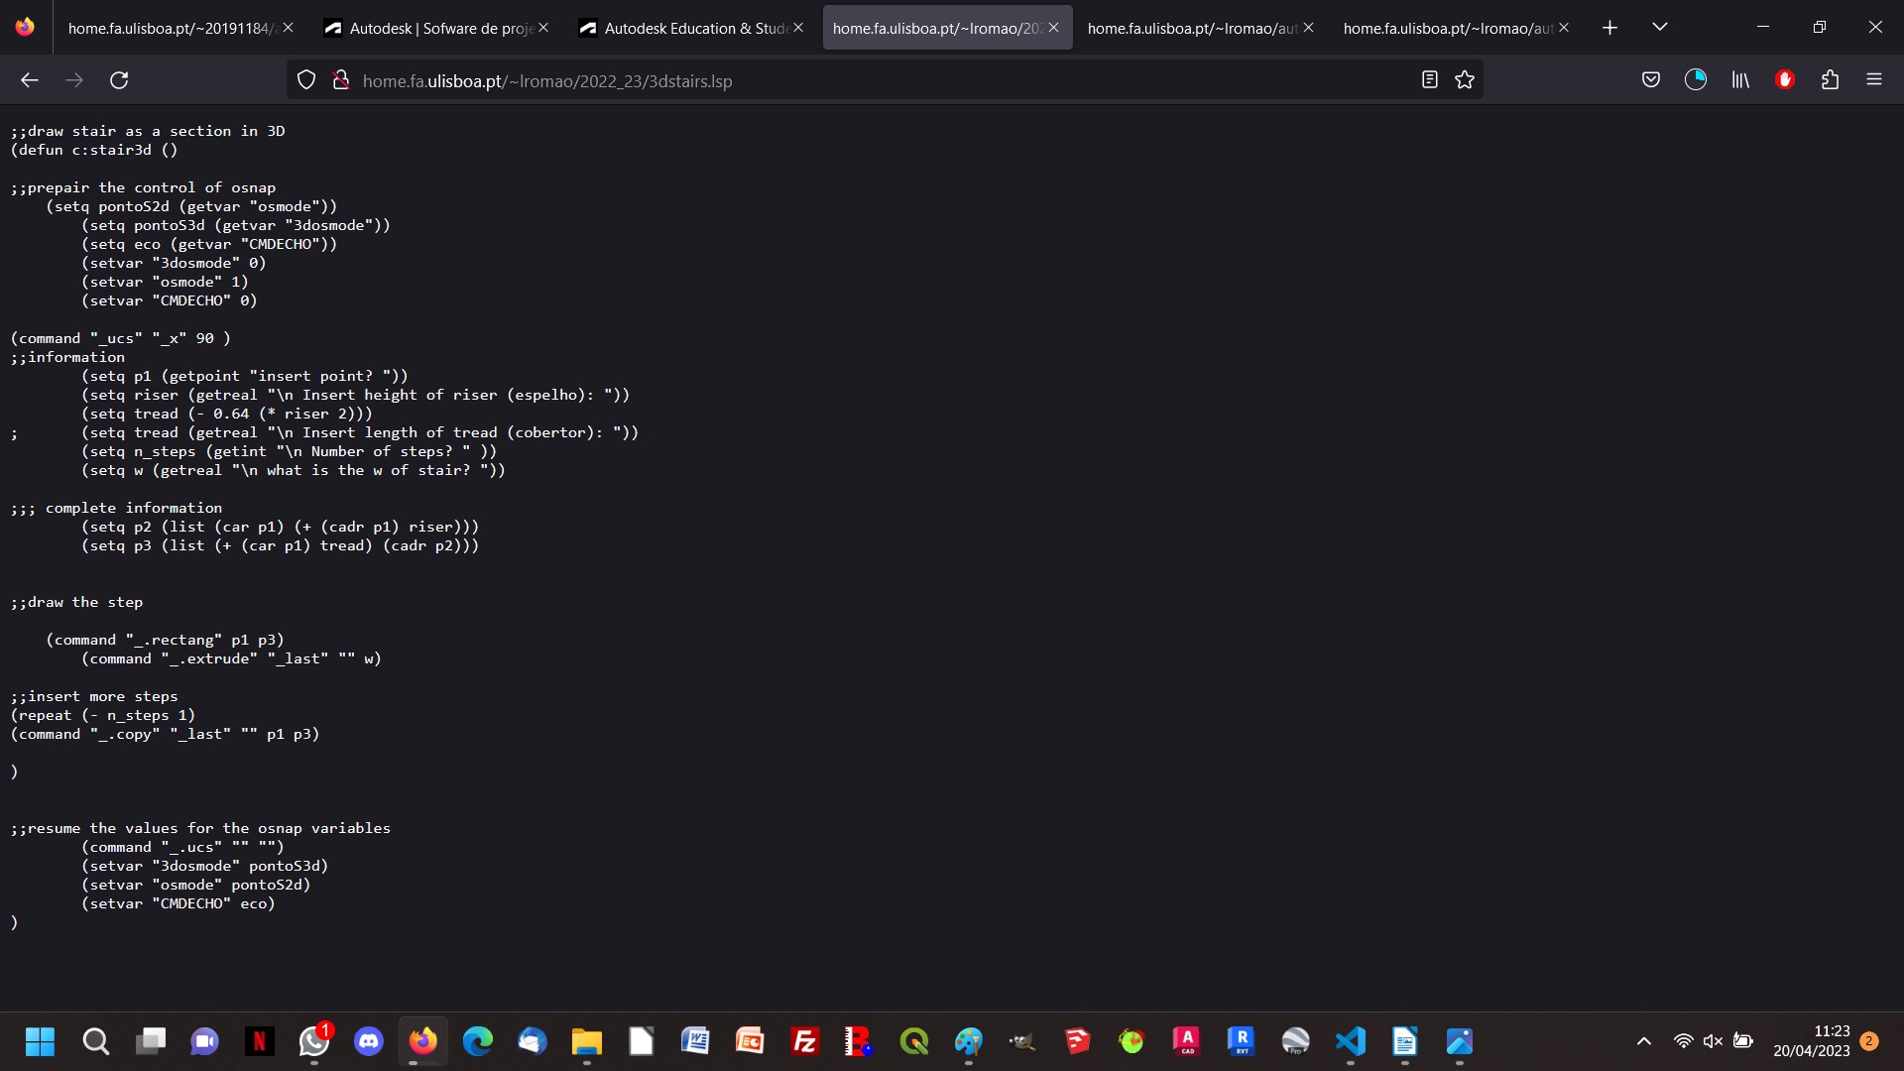Screen dimensions: 1904x1071
Task: Click the '(command "_ucs" "_x" 90 )' line
Action: click(x=120, y=338)
